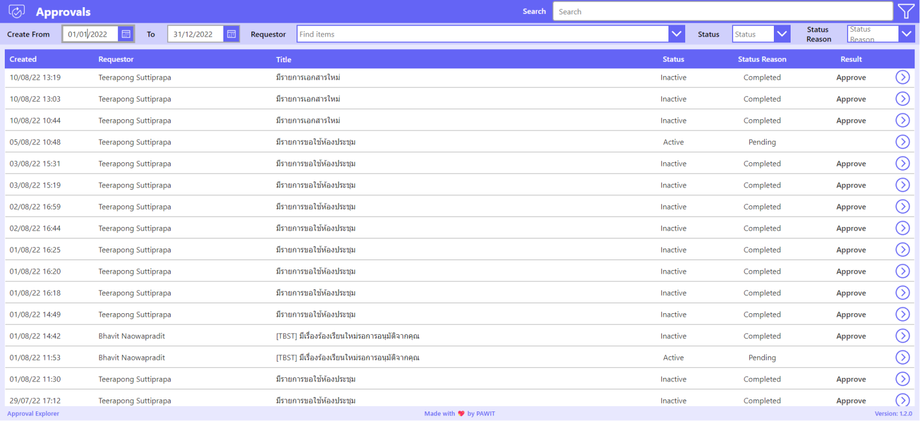Image resolution: width=920 pixels, height=421 pixels.
Task: Open details arrow for 05/08/22 10:48 row
Action: click(903, 142)
